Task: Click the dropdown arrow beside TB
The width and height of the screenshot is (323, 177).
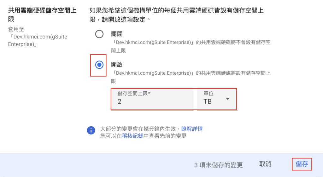Action: [x=228, y=99]
